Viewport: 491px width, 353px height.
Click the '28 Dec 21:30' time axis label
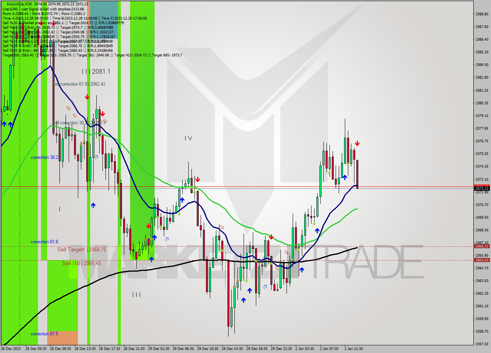click(x=134, y=349)
